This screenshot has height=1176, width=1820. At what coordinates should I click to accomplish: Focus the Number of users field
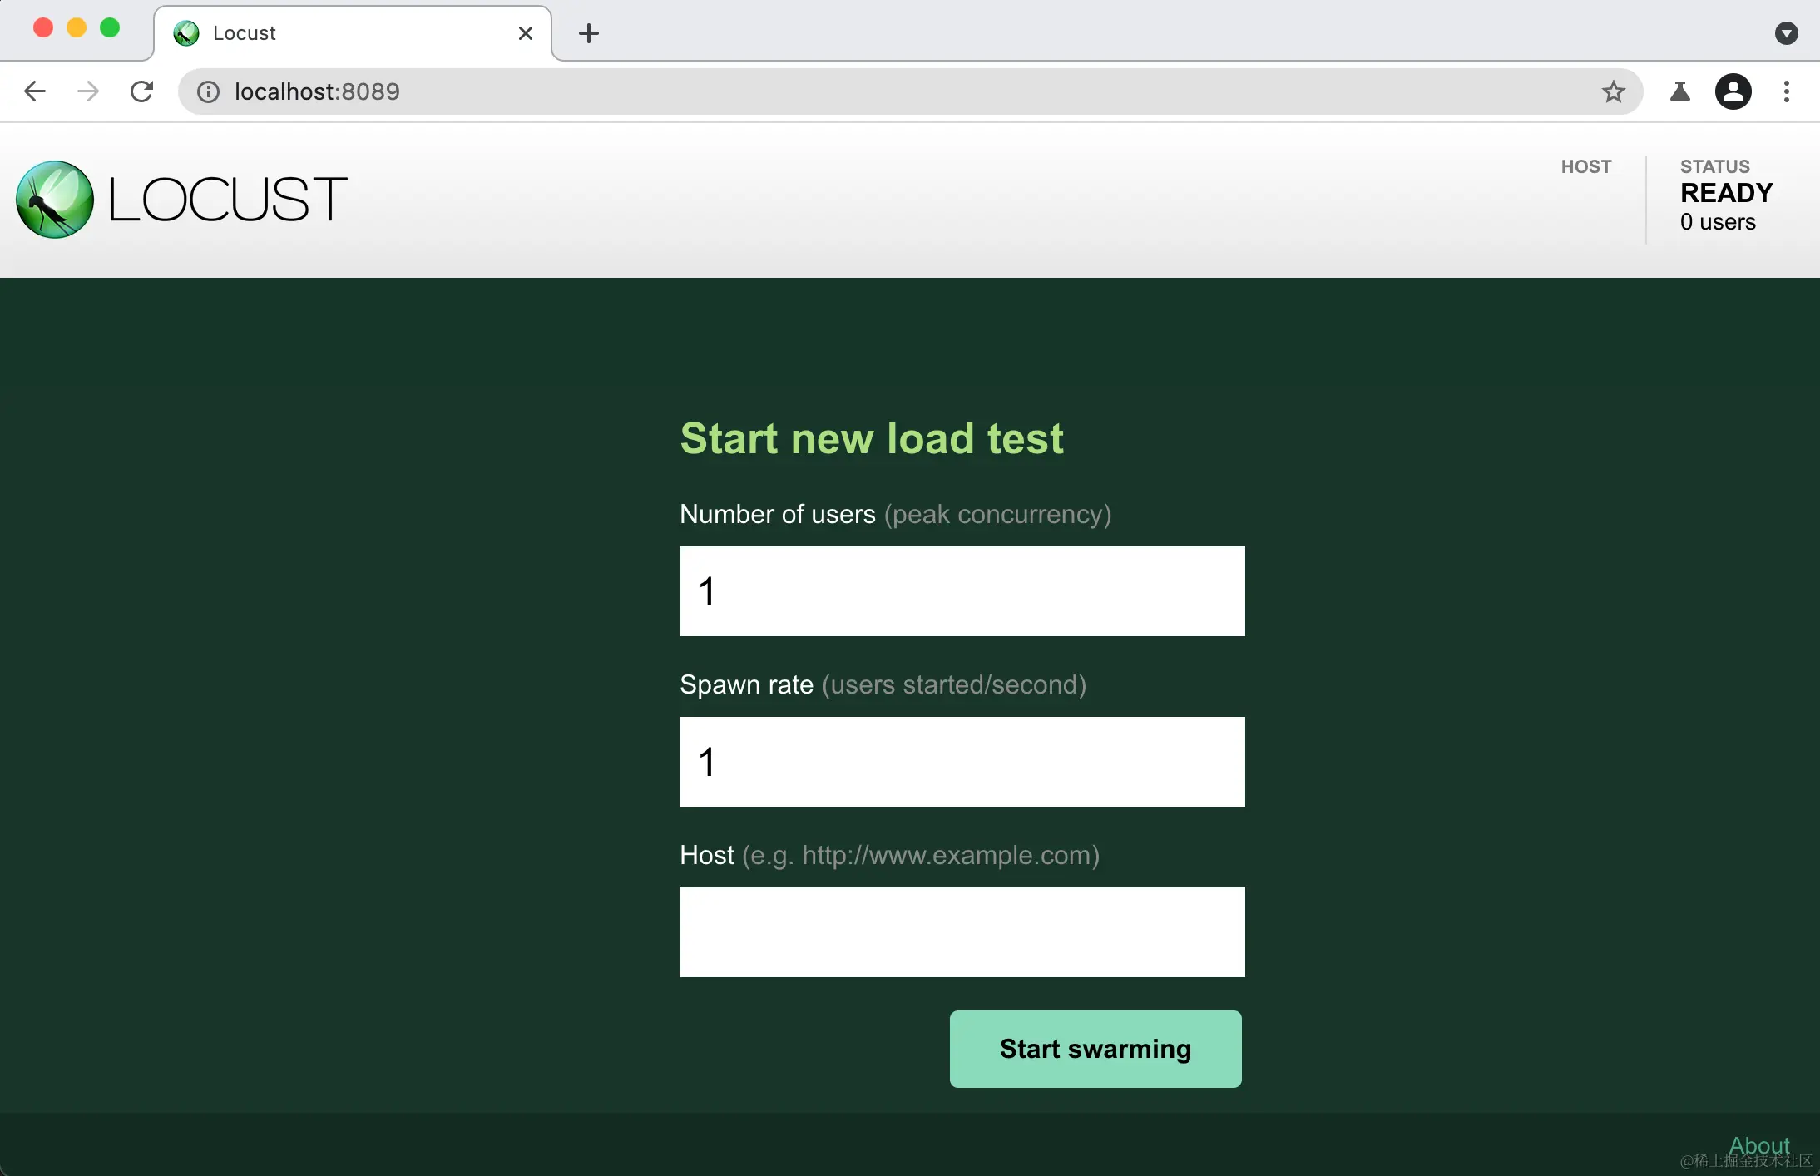coord(962,591)
